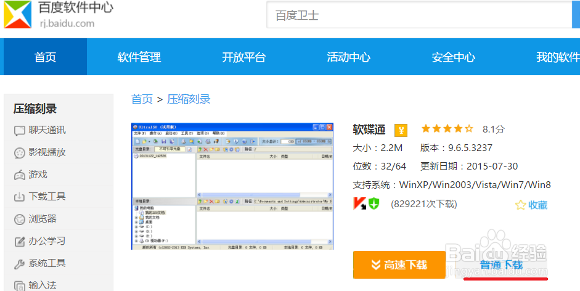This screenshot has width=580, height=291.
Task: Click the 输入法 sidebar icon
Action: [x=19, y=286]
